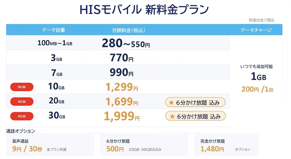
Task: Click the HISモバイル 新料金プラン title
Action: 144,10
